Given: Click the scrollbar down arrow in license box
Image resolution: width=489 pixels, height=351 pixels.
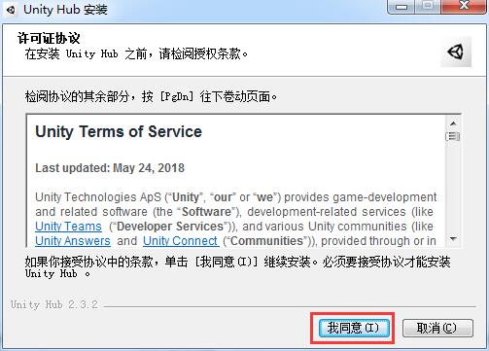Looking at the screenshot, I should (453, 239).
